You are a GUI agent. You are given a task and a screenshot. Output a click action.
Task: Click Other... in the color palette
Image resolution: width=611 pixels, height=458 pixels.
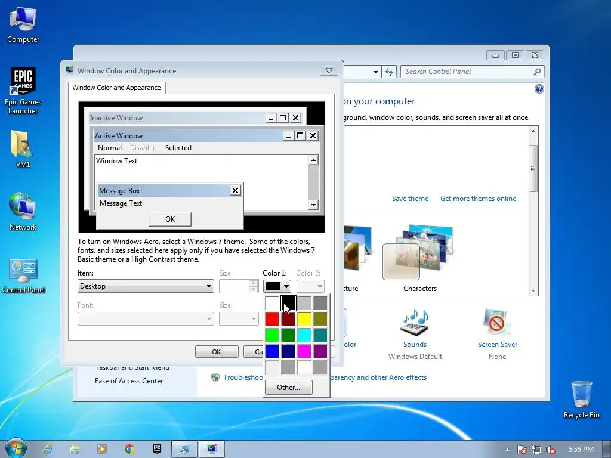click(288, 388)
